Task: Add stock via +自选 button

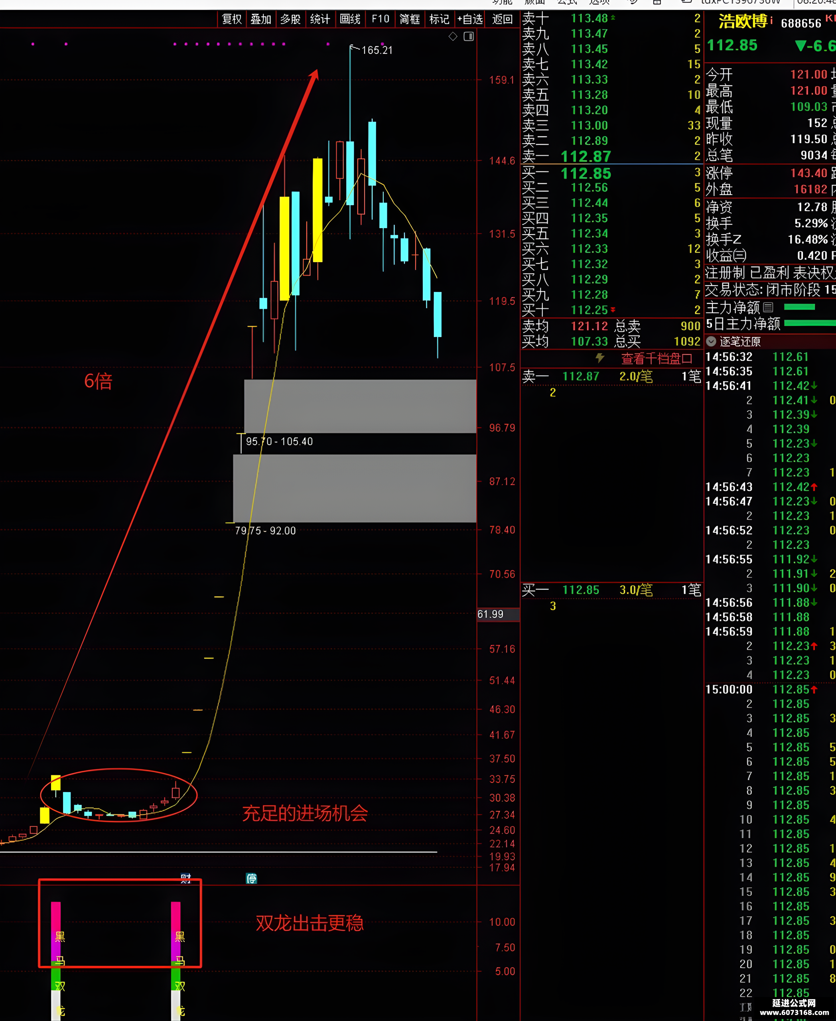Action: pos(470,19)
